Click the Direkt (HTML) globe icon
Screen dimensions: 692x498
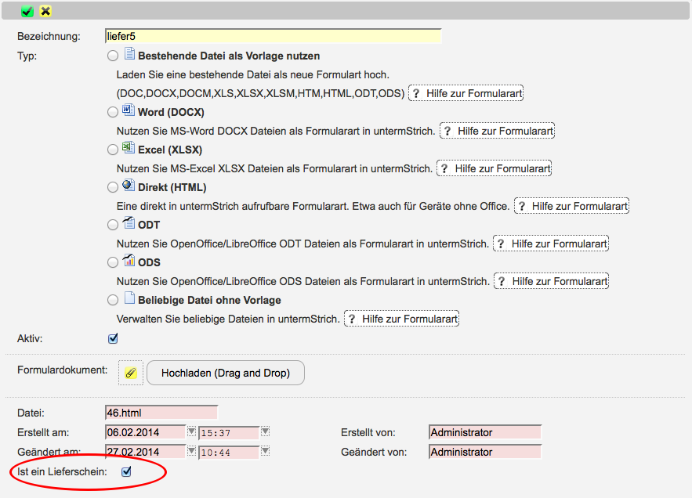click(129, 186)
